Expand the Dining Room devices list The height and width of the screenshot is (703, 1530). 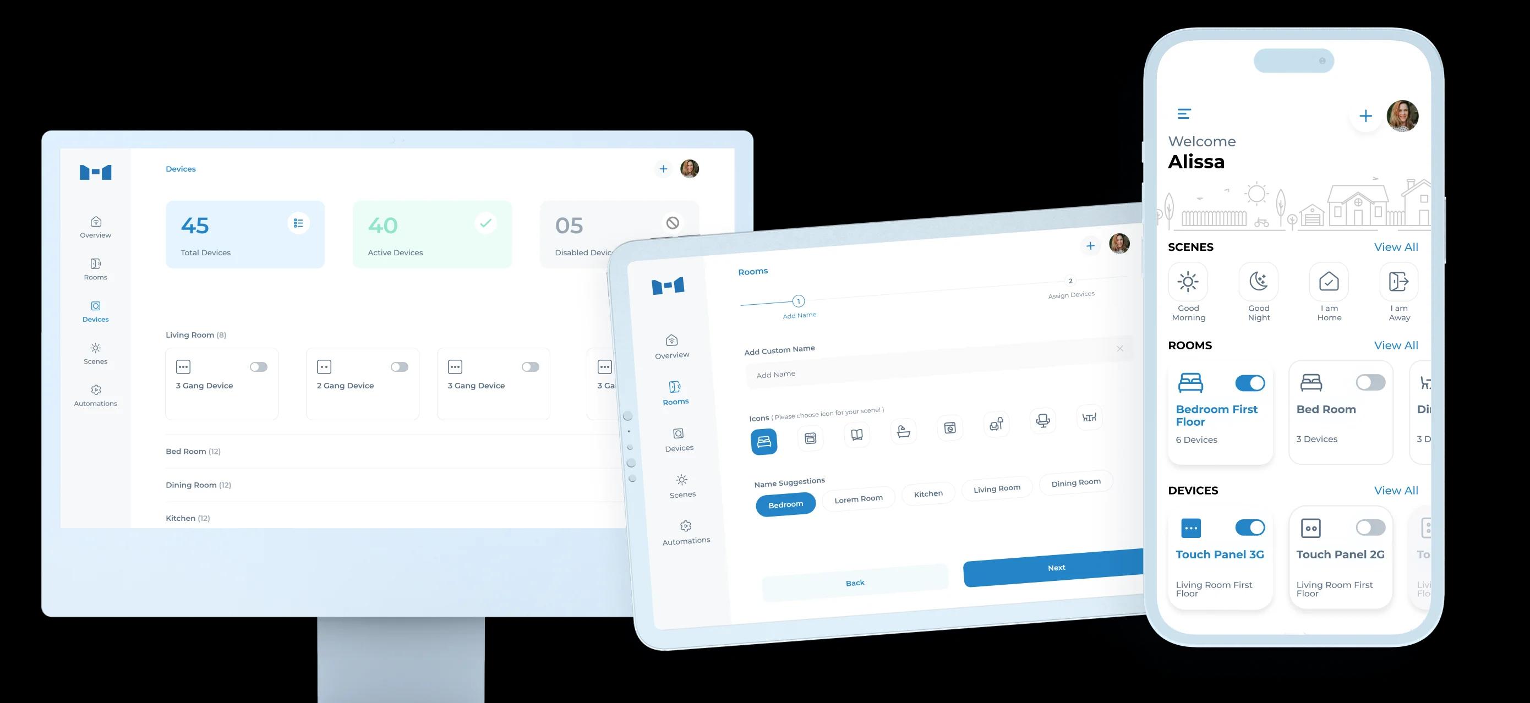(198, 485)
